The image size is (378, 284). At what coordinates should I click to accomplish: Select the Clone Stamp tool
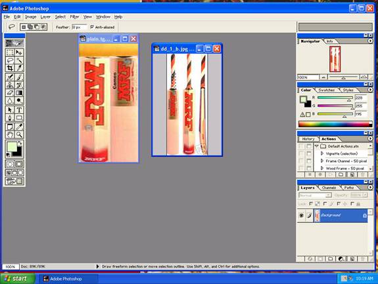(10, 85)
